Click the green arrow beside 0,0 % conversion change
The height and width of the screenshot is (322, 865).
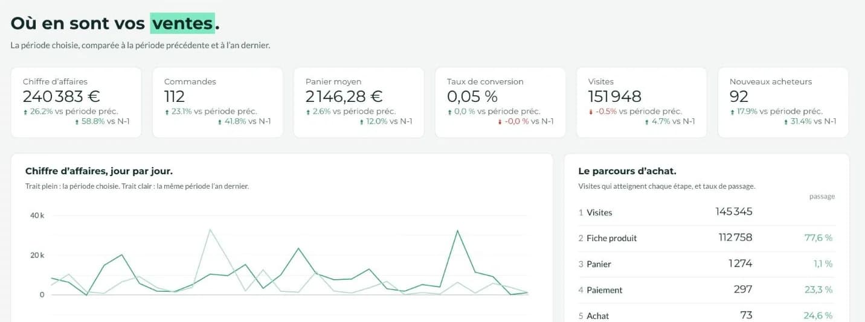[449, 112]
